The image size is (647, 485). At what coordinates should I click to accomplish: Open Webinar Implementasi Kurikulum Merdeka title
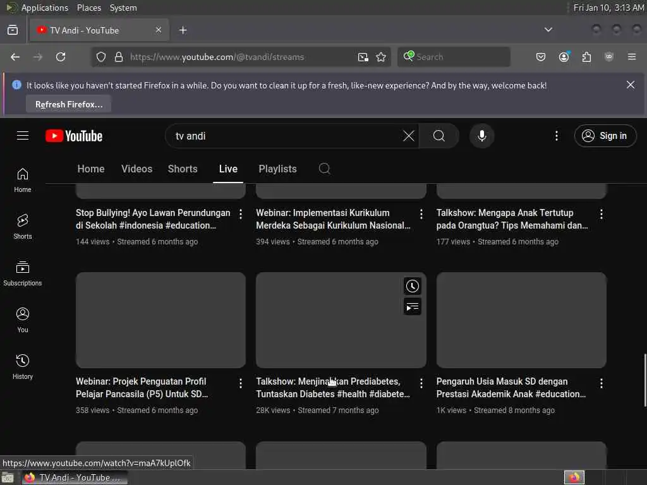click(x=333, y=219)
